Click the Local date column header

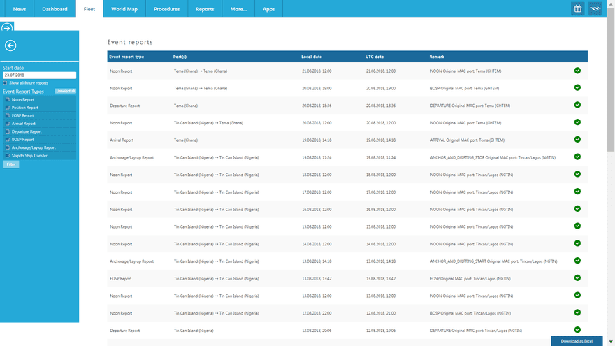coord(312,57)
